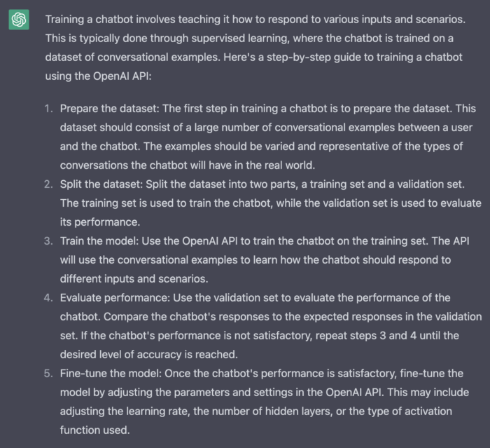Click list number 3 marker
490x448 pixels.
(x=48, y=241)
